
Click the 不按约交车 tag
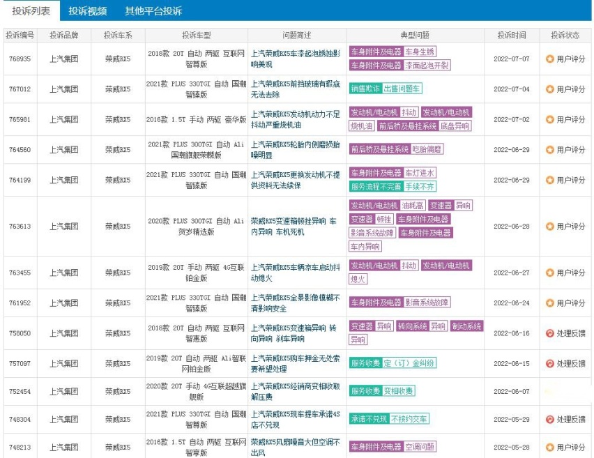pos(409,418)
